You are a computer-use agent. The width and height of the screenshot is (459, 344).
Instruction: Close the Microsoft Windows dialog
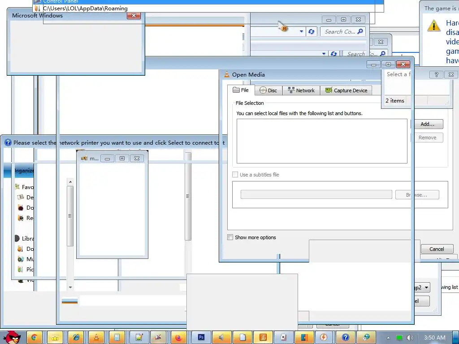pyautogui.click(x=134, y=16)
